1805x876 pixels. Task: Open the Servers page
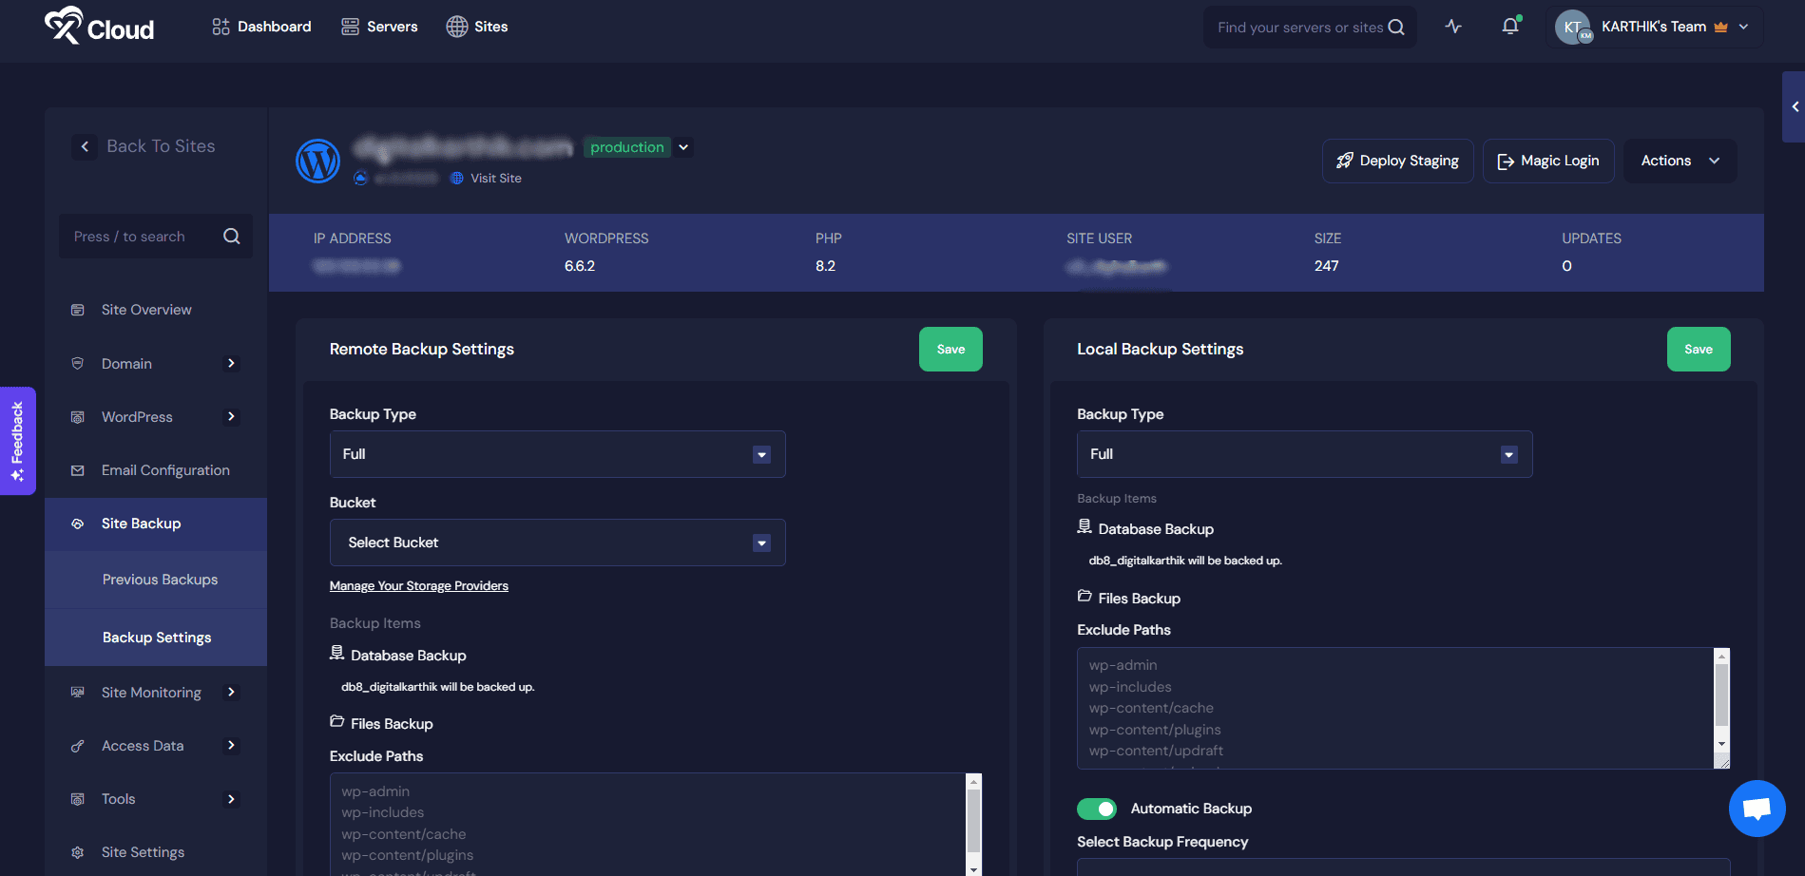[379, 27]
